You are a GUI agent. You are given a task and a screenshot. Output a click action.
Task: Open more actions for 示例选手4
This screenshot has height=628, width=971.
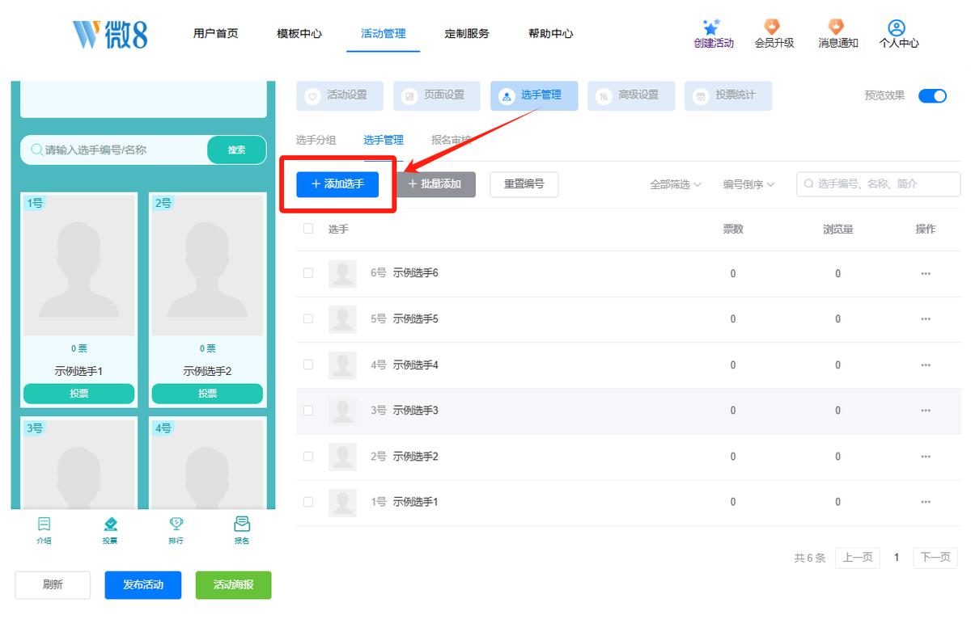click(926, 365)
